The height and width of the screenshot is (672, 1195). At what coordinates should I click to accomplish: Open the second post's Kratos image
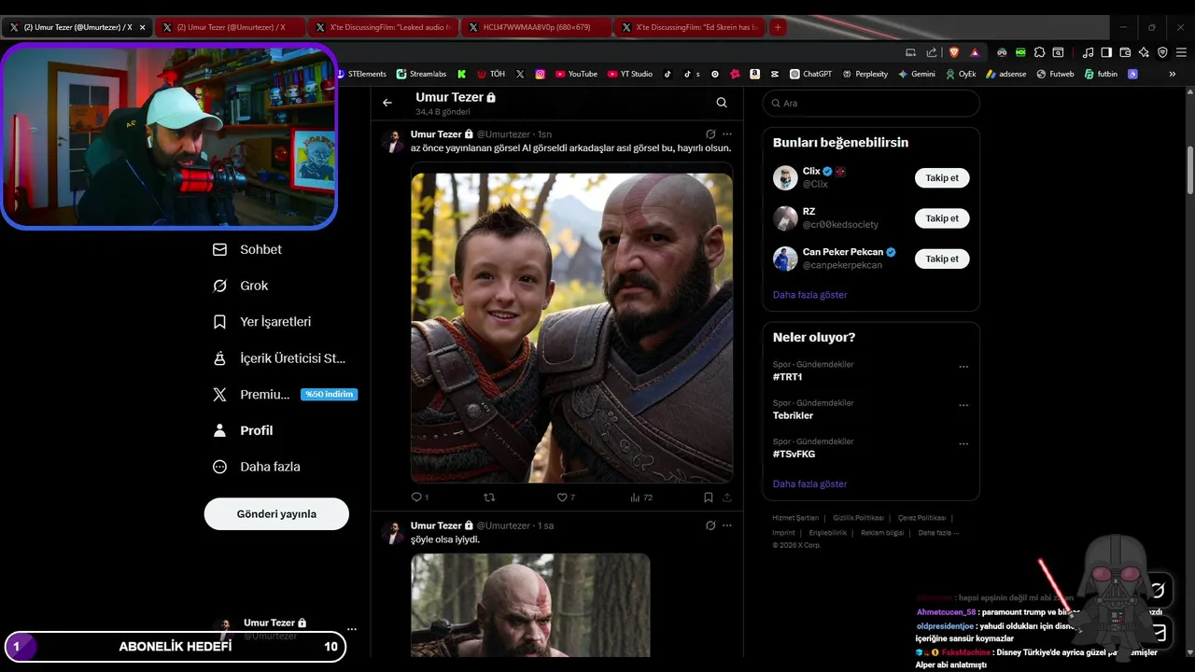[x=530, y=605]
